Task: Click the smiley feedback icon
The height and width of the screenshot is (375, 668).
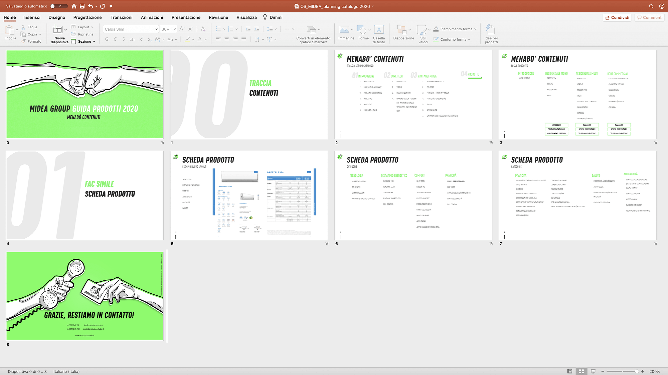Action: [661, 6]
